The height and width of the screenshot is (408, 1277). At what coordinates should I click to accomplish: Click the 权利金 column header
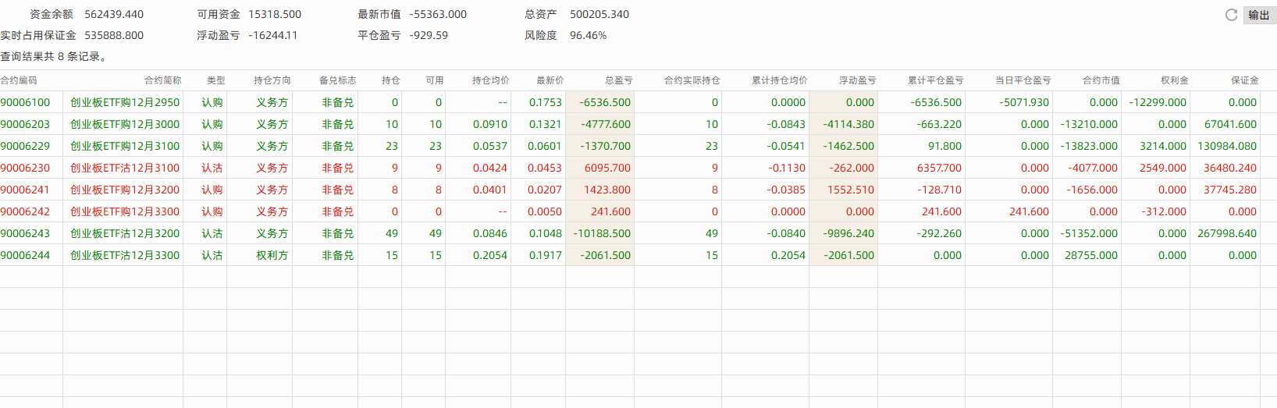click(1174, 80)
